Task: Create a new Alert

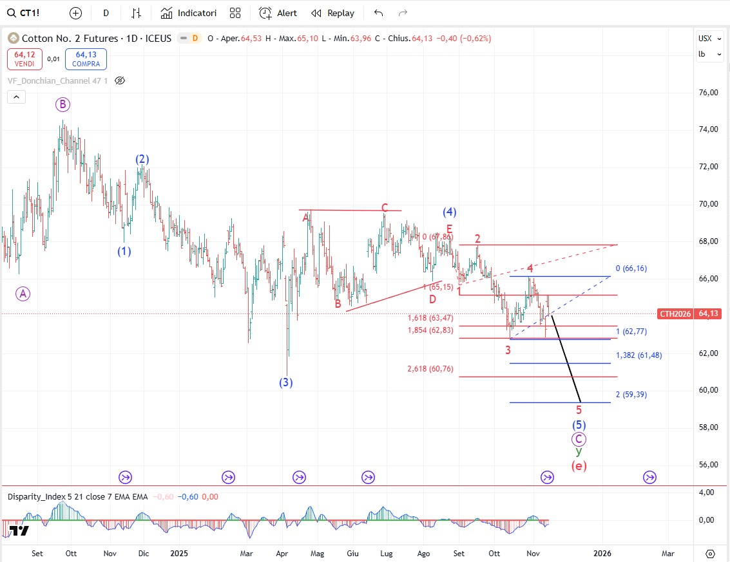Action: point(278,13)
